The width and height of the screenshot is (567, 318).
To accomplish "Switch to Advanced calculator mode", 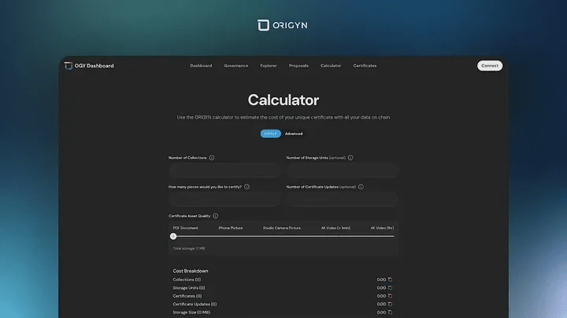I will 294,133.
